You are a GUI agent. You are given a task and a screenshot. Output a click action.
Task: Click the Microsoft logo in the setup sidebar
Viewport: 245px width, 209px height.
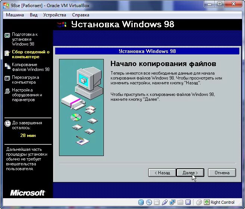point(28,193)
